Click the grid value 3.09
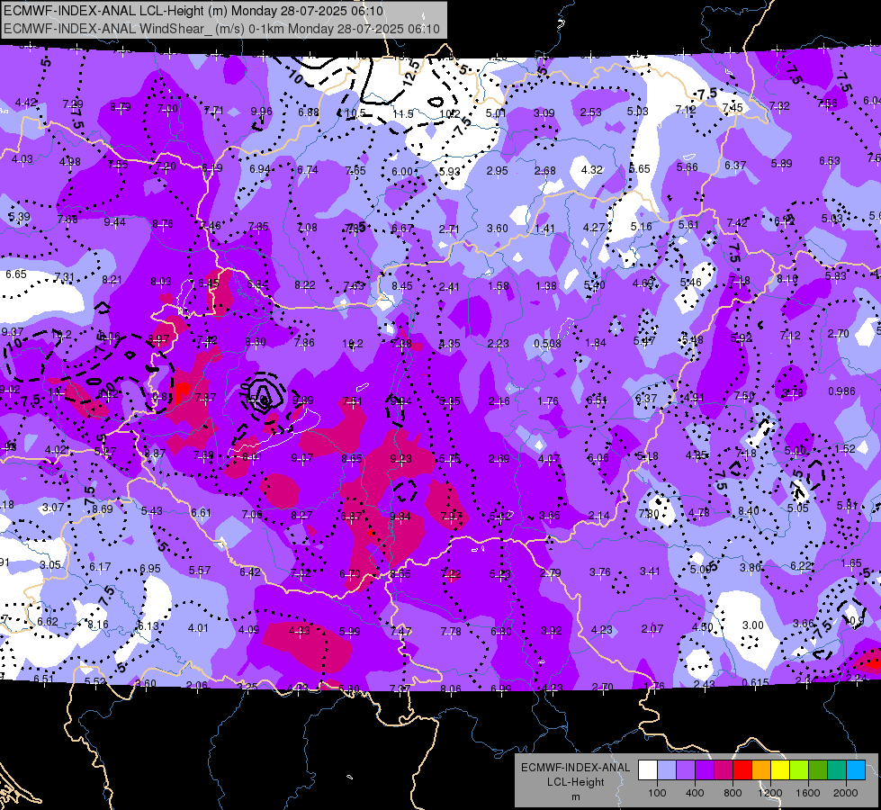Viewport: 881px width, 810px height. click(x=544, y=113)
